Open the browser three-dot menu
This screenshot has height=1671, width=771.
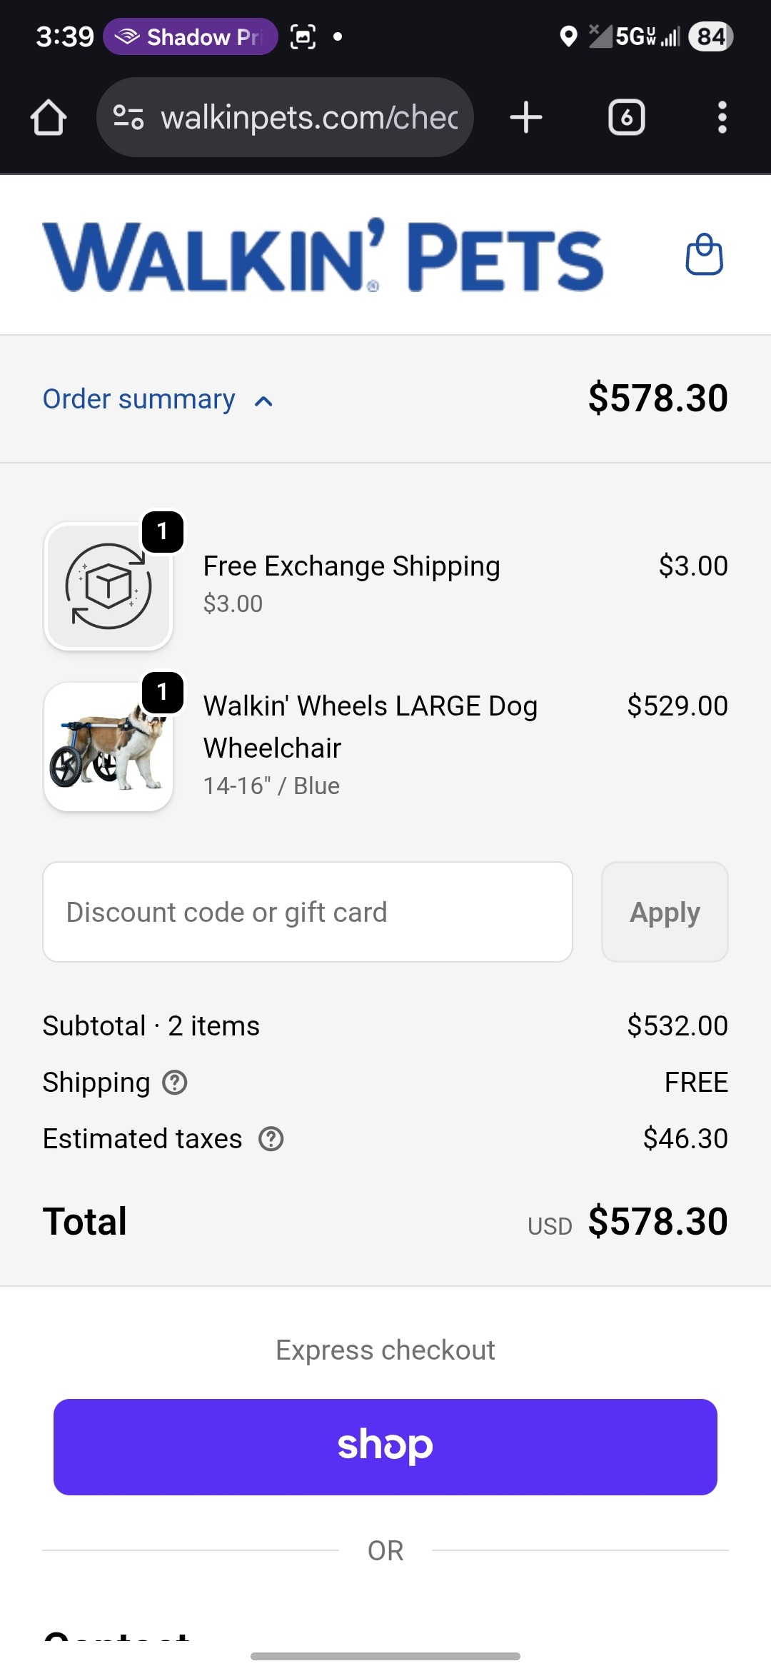(722, 118)
